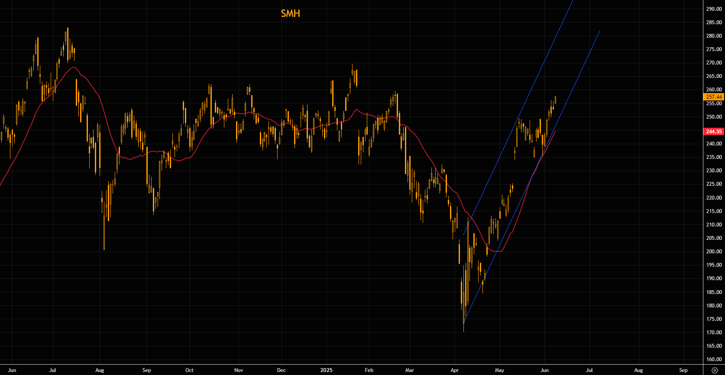Click the Jun label at far left of time axis

(x=12, y=370)
